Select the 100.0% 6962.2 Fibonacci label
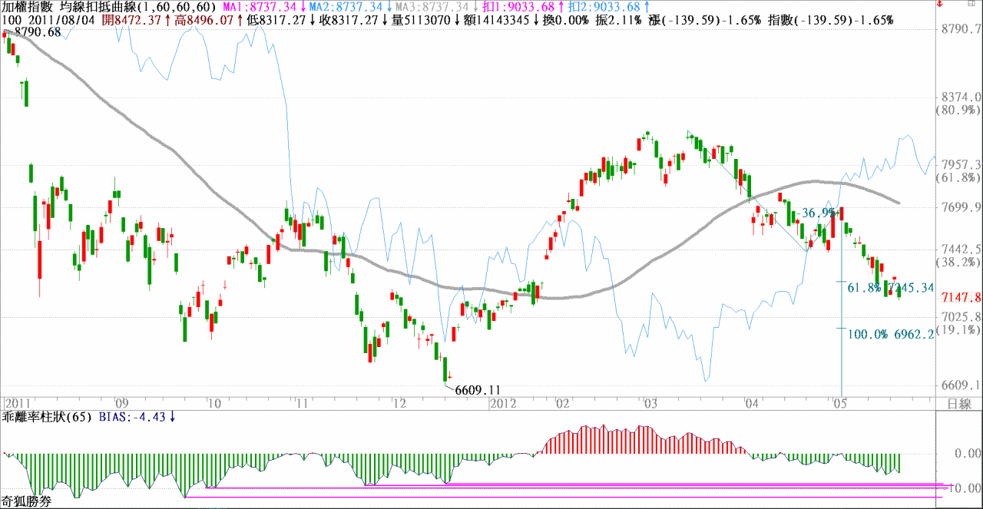The height and width of the screenshot is (509, 983). 891,334
